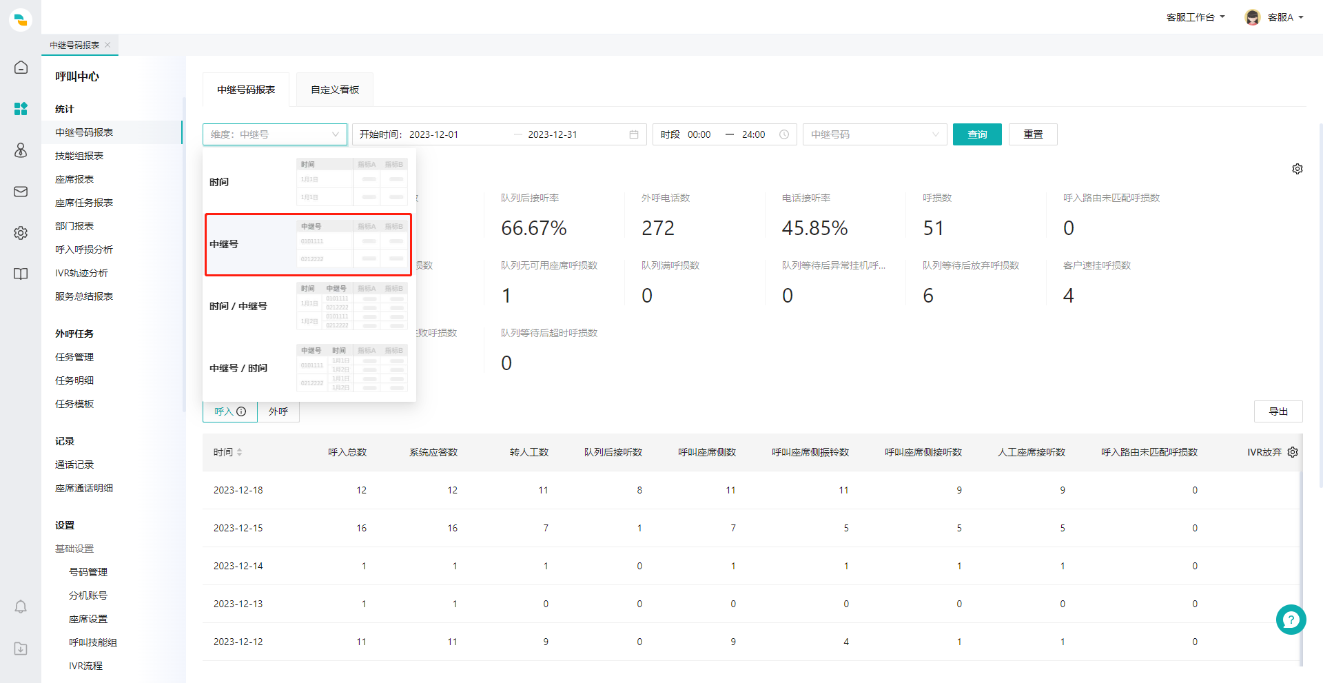This screenshot has width=1323, height=683.
Task: Select the green dashboard apps icon
Action: coord(21,109)
